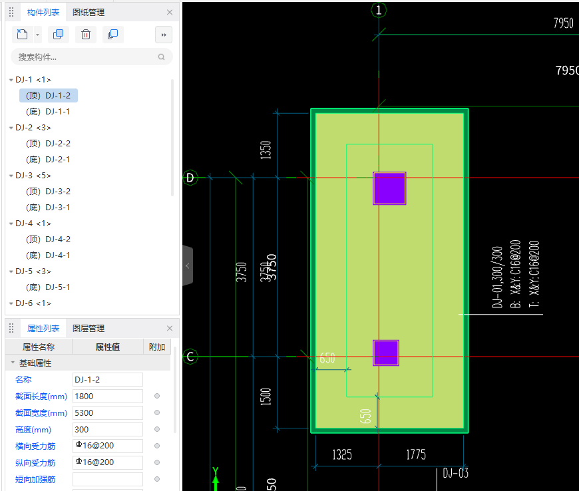Image resolution: width=579 pixels, height=491 pixels.
Task: Switch to the 图层管理 tab
Action: pyautogui.click(x=89, y=328)
